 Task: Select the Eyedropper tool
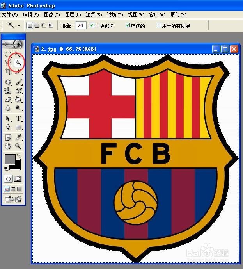(18, 137)
